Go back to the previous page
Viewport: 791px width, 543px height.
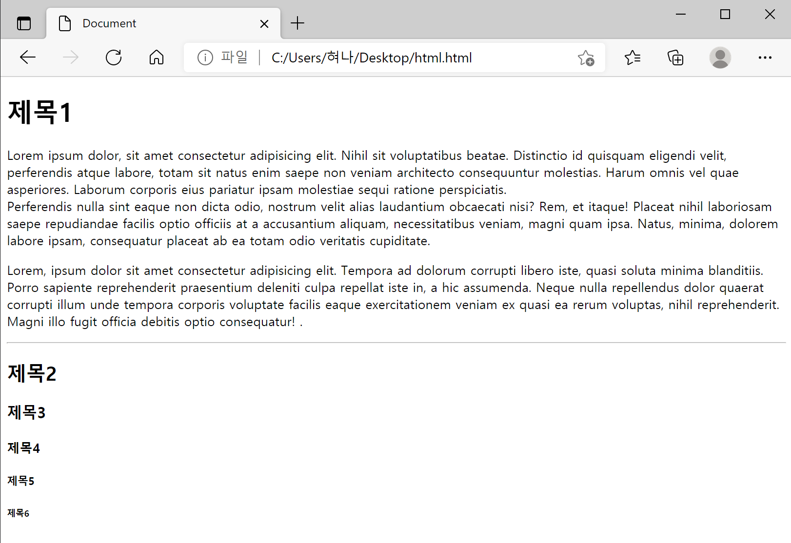point(28,58)
